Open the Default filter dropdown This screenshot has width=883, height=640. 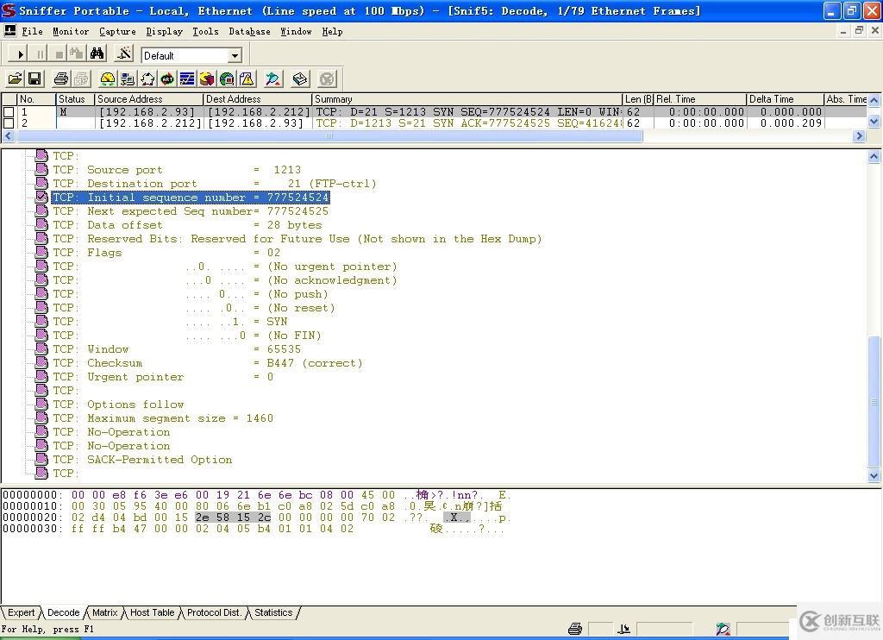235,55
